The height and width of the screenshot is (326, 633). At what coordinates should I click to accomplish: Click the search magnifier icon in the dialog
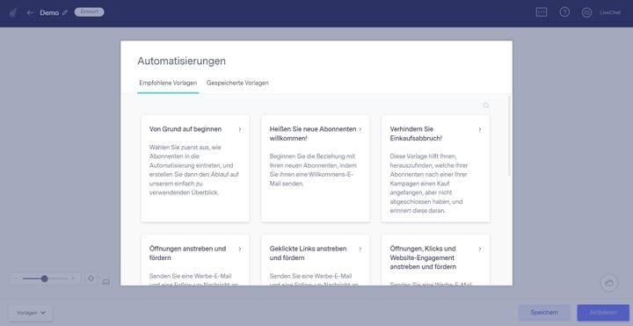pos(486,105)
